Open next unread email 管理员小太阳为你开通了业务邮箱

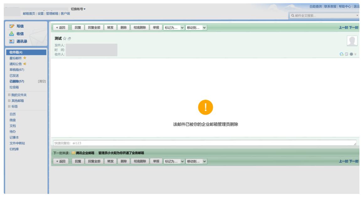121,153
